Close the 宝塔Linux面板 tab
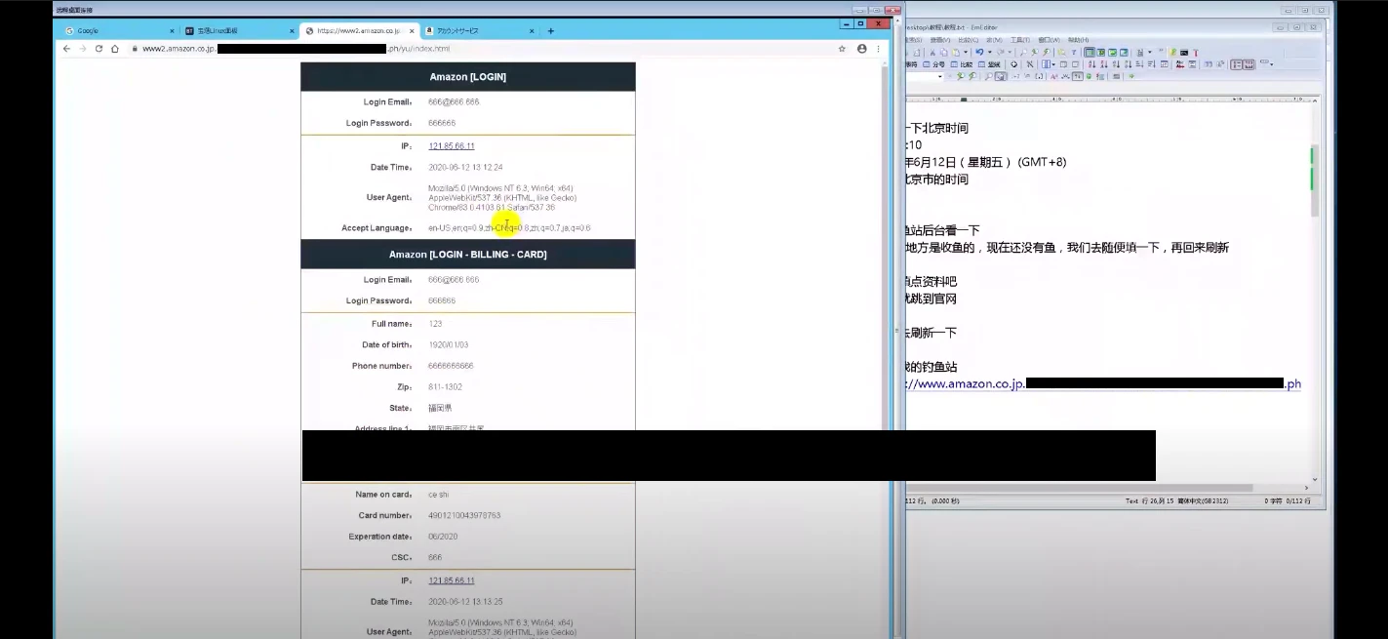 [x=291, y=31]
